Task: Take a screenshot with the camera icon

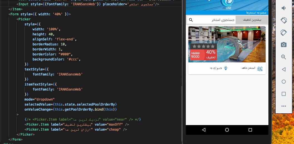Action: click(x=284, y=45)
